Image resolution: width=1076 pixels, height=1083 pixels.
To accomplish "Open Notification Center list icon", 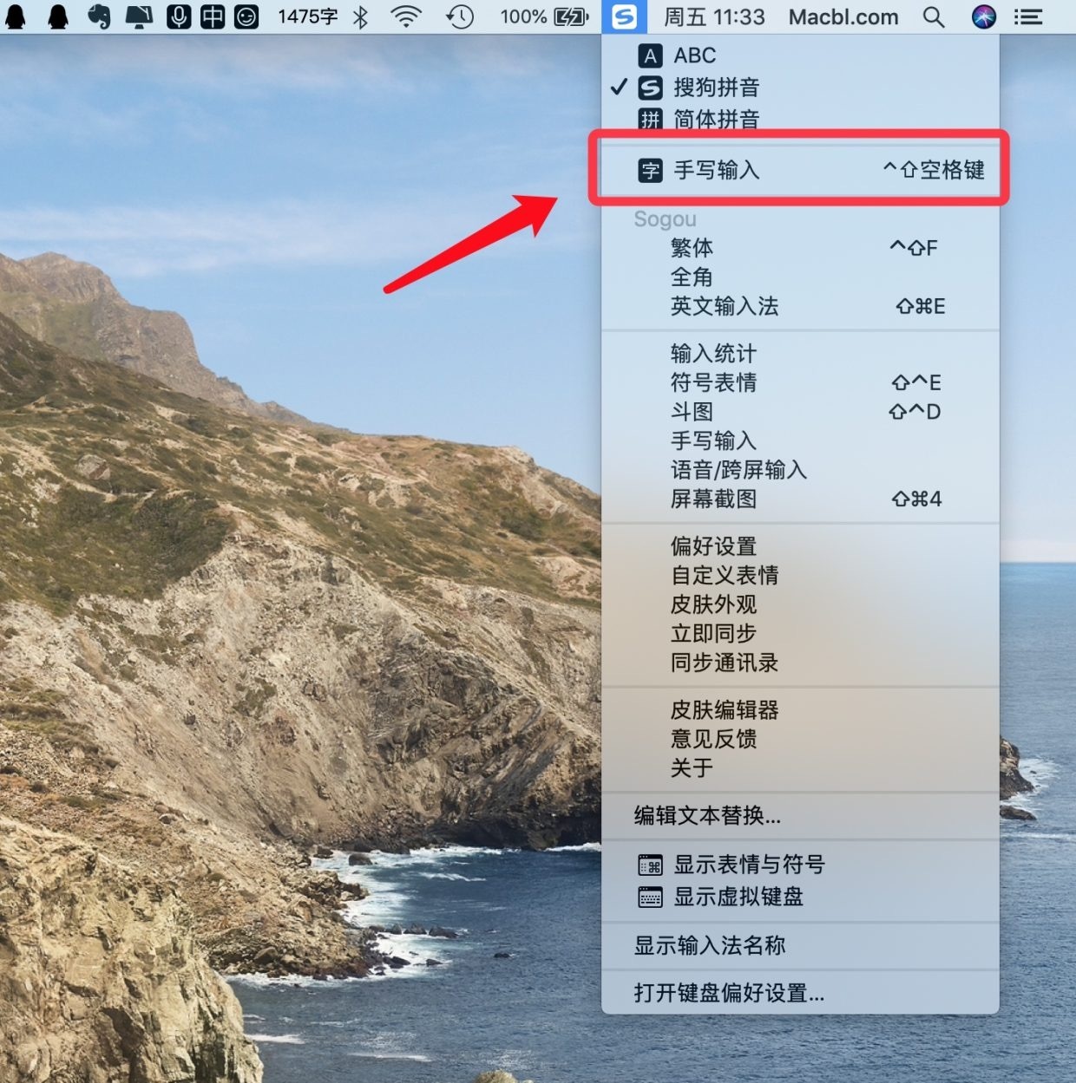I will (x=1028, y=16).
